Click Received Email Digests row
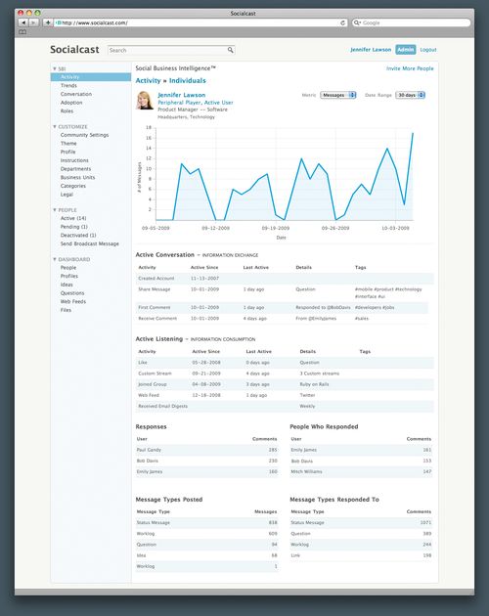The height and width of the screenshot is (616, 489). tap(285, 406)
